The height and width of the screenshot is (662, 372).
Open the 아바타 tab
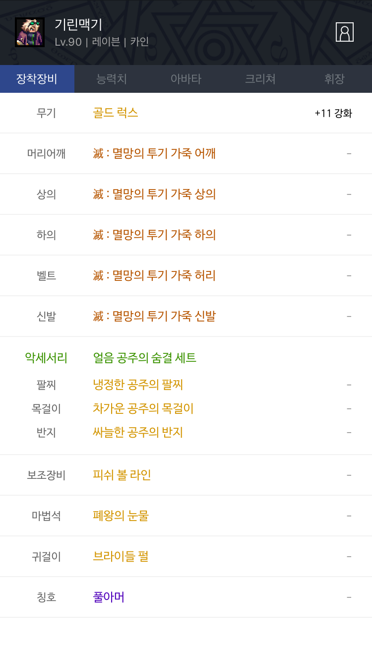pos(186,79)
